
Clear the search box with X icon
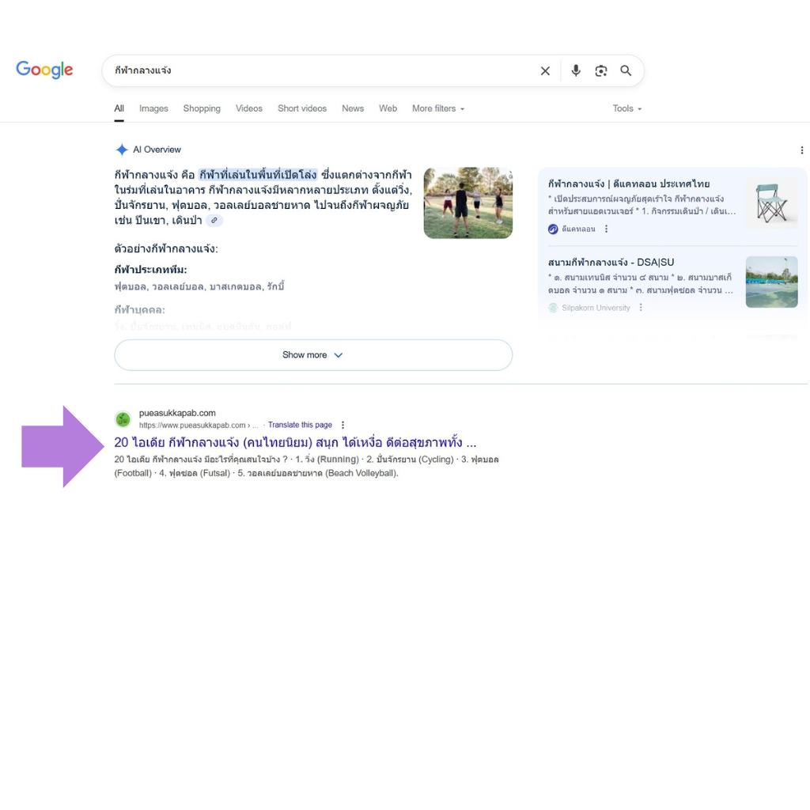tap(545, 71)
